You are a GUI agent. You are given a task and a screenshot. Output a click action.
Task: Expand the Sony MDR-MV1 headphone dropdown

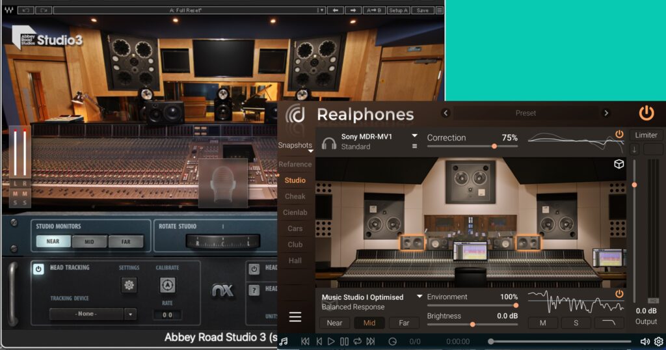tap(414, 135)
